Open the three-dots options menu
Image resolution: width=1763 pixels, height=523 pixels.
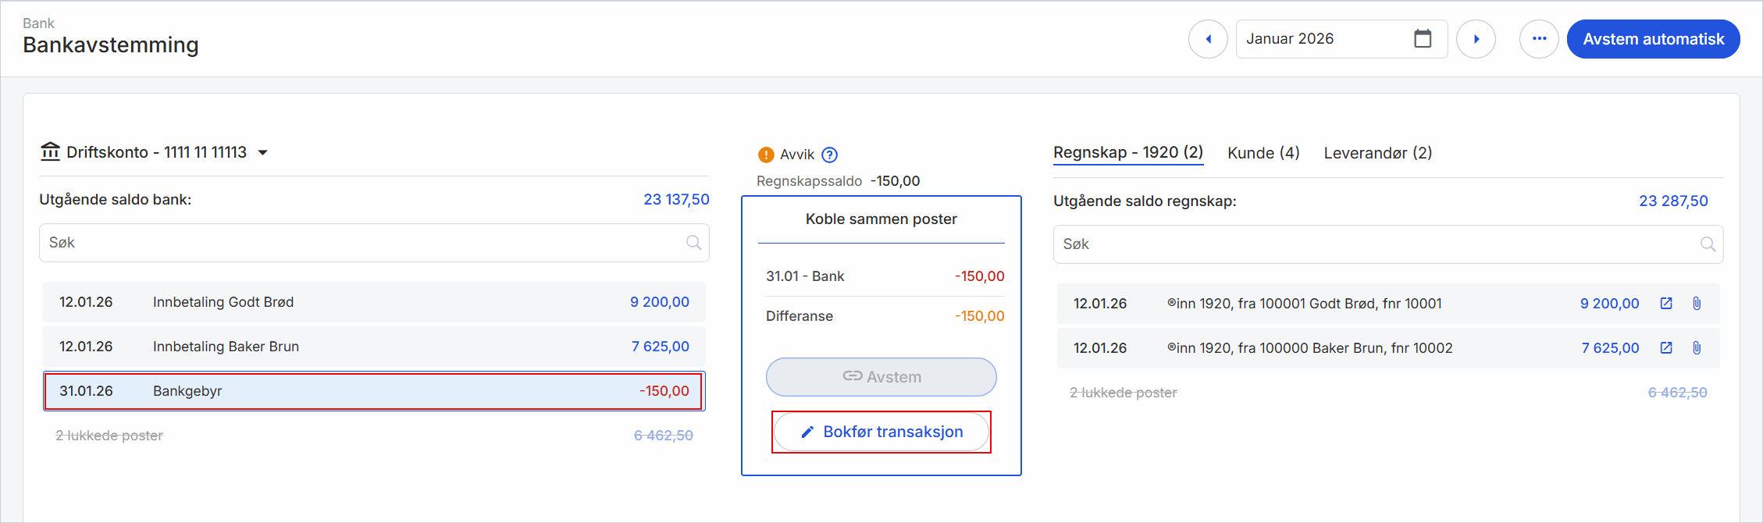(x=1539, y=38)
